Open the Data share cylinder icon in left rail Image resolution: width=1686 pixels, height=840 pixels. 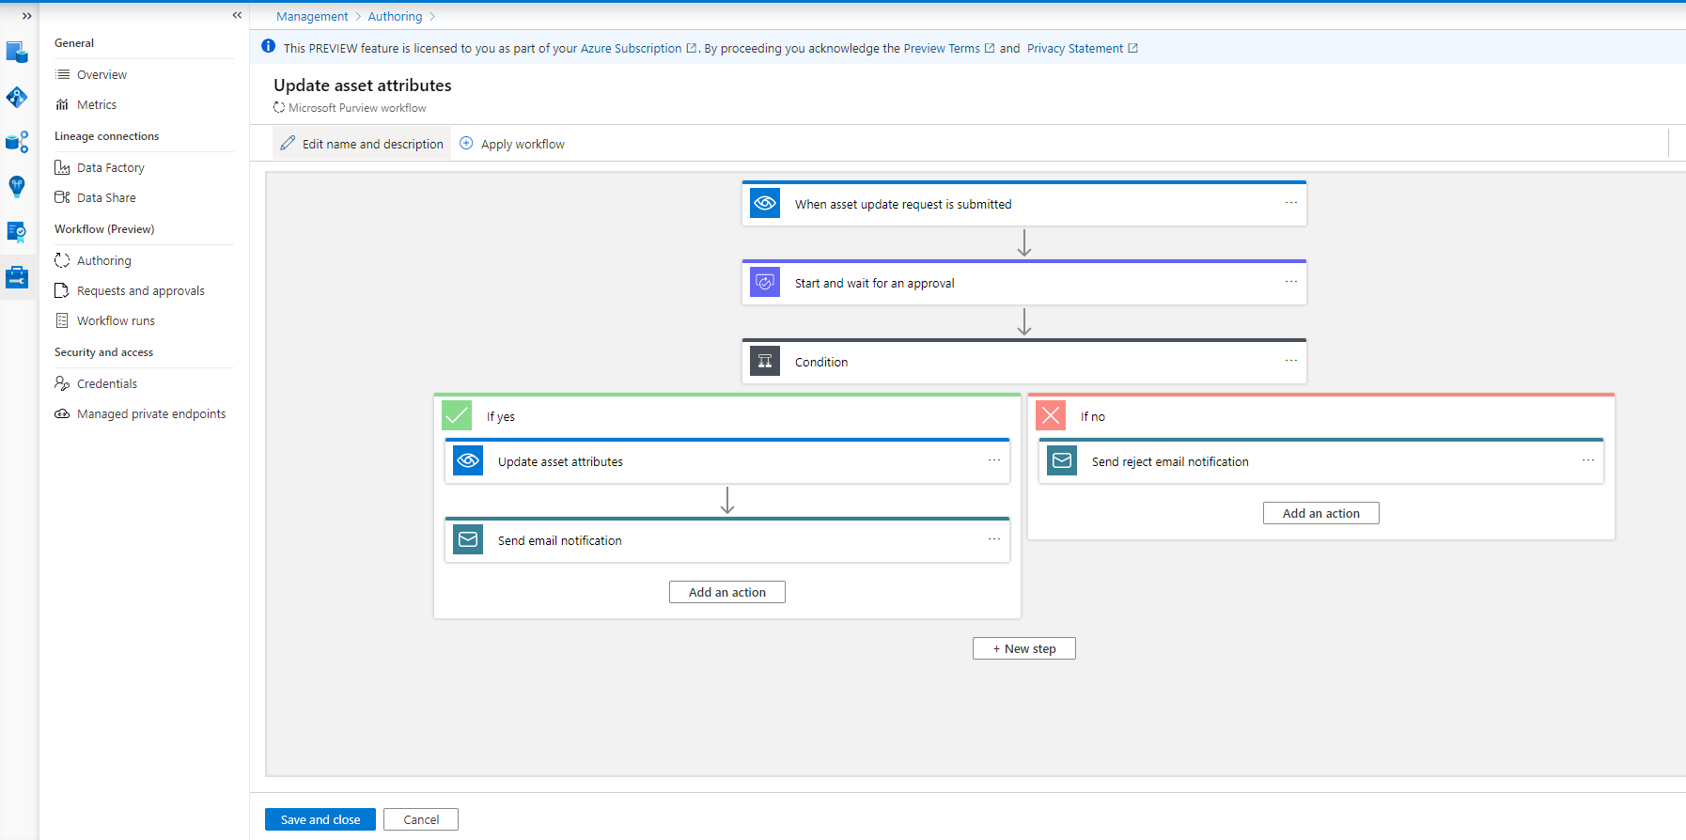click(17, 142)
